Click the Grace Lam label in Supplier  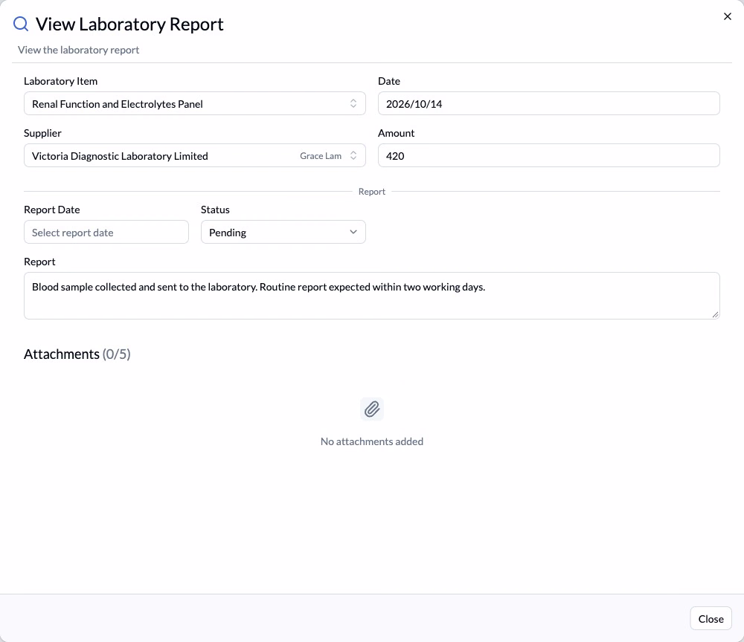tap(321, 156)
